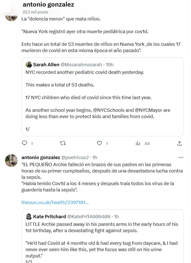Click the 1h timestamp next to @poetricus2

95,157
